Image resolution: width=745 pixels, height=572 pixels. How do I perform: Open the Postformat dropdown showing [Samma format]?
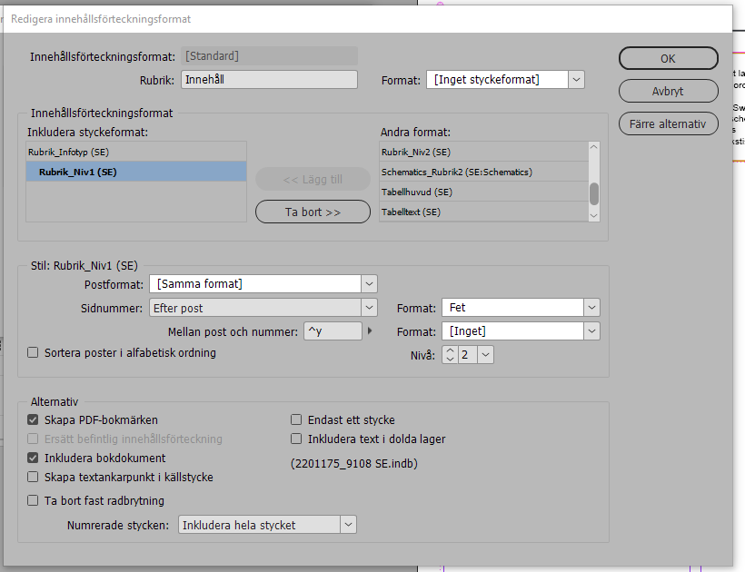[369, 283]
